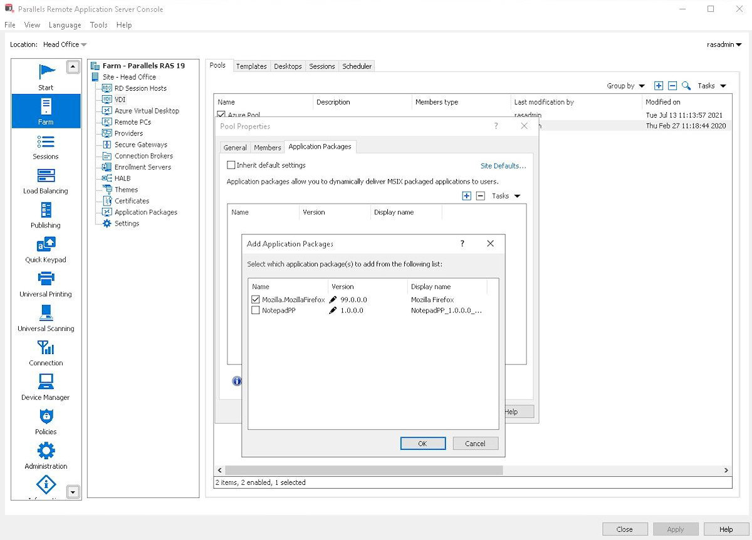This screenshot has height=540, width=752.
Task: Select Site - Head Office node
Action: pos(129,77)
